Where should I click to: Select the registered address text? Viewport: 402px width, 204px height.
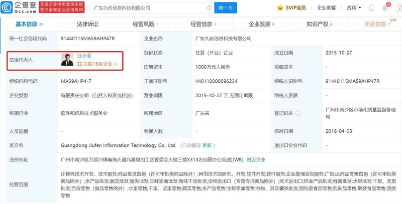[152, 160]
